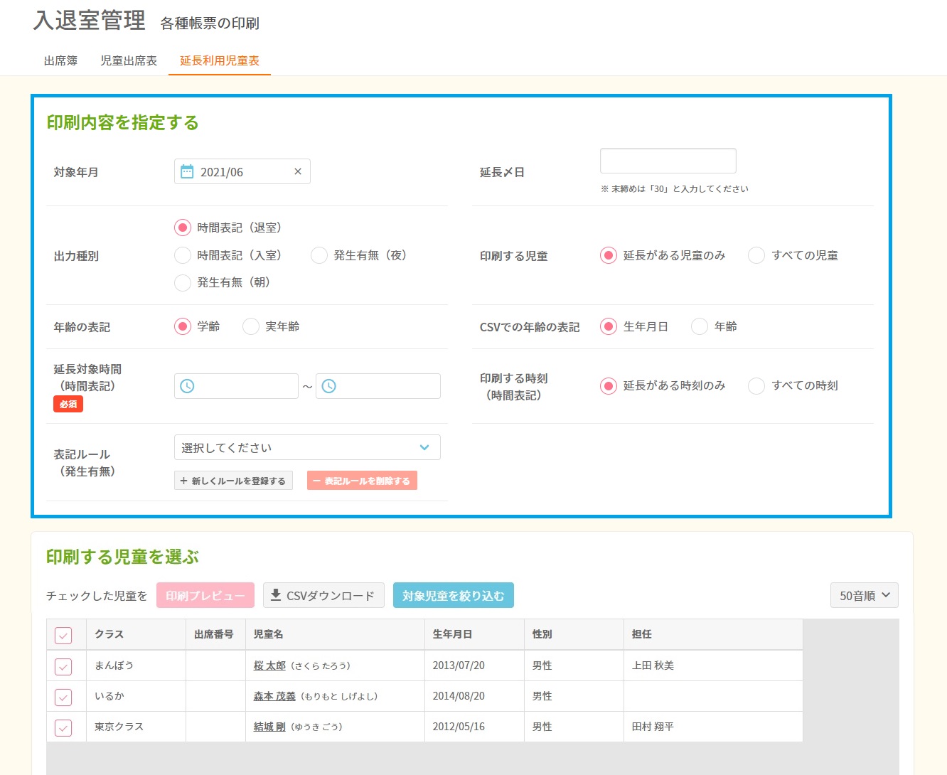Click the 児童名 column header

tap(335, 634)
